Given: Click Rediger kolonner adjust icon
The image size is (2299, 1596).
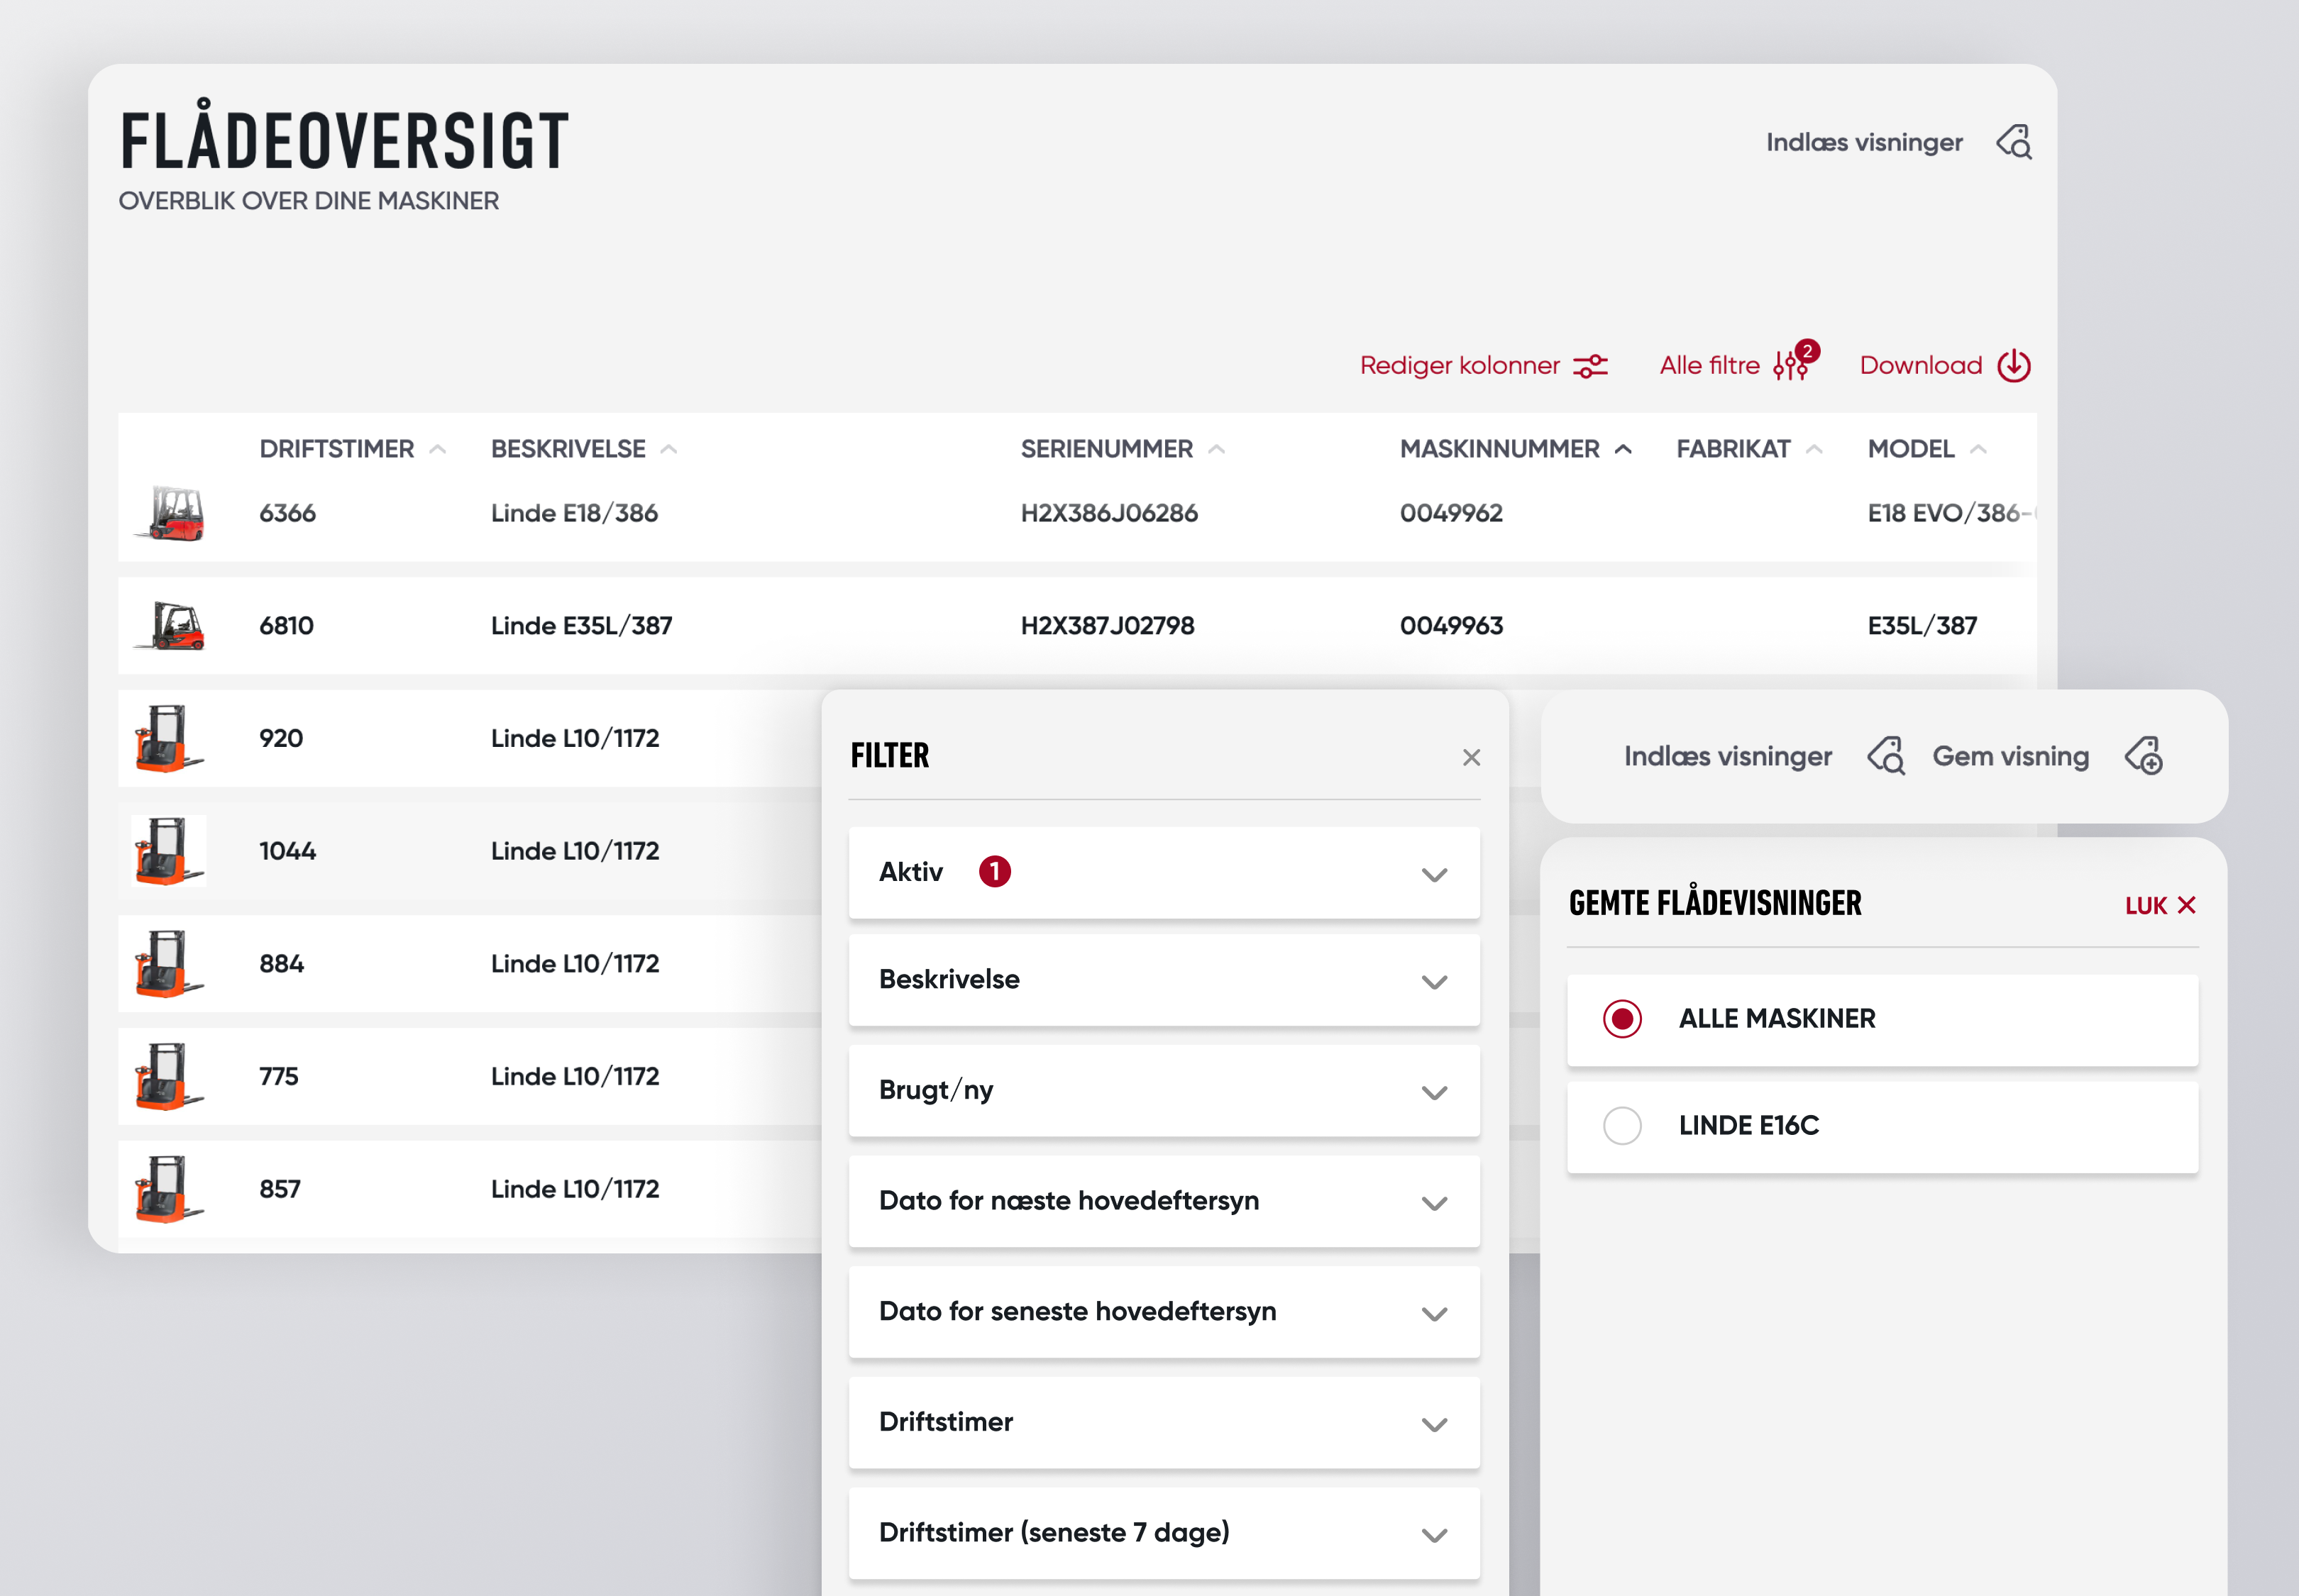Looking at the screenshot, I should pos(1589,366).
